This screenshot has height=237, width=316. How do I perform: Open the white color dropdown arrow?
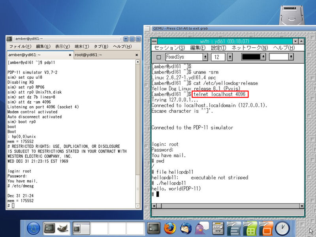point(291,57)
